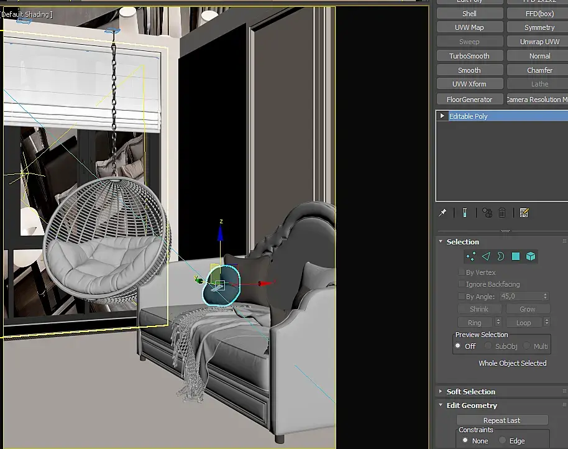The image size is (568, 449).
Task: Select Element sub-object mode icon
Action: pos(531,257)
